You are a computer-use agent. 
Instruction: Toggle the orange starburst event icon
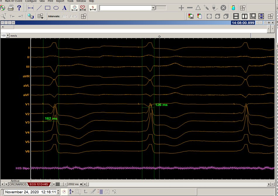(x=64, y=192)
